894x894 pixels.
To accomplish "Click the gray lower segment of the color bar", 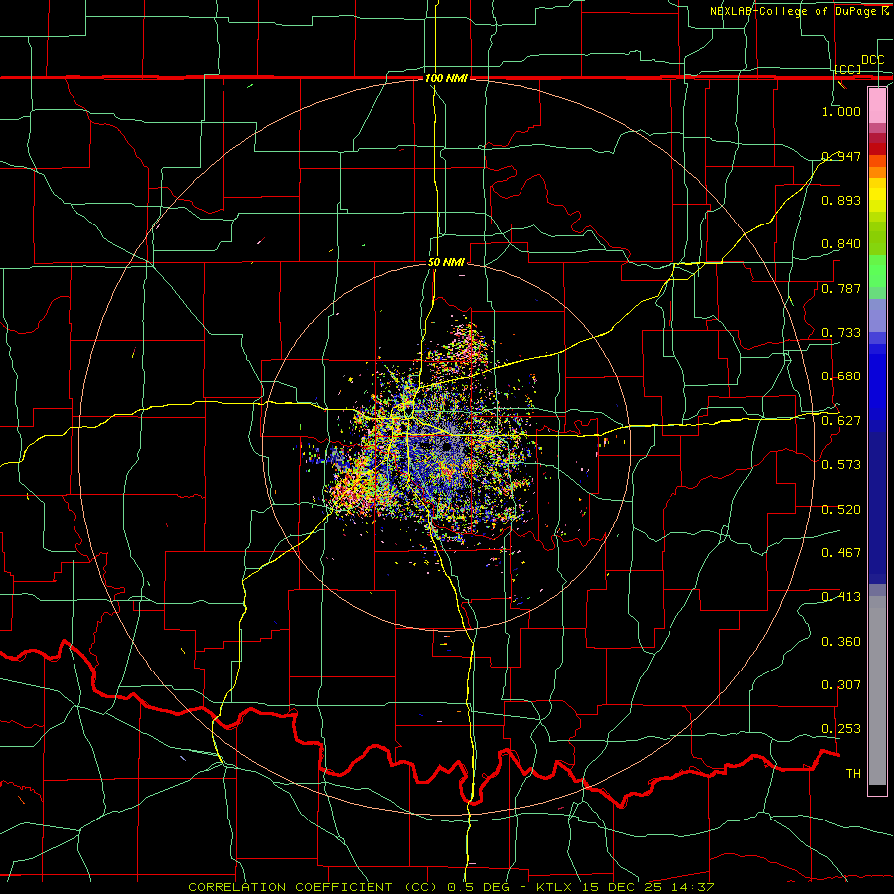I will [877, 690].
